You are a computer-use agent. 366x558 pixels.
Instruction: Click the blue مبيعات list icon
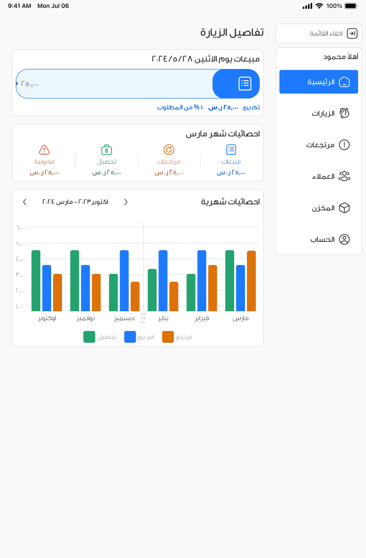point(231,150)
